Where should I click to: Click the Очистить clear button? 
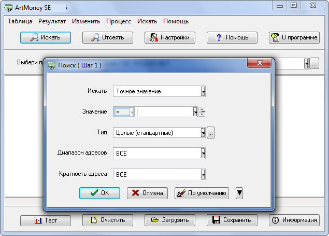108,220
